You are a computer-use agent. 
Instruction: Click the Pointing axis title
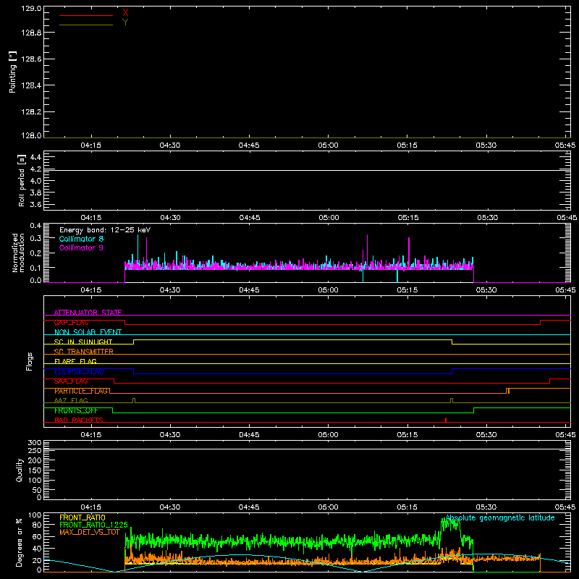tap(13, 72)
